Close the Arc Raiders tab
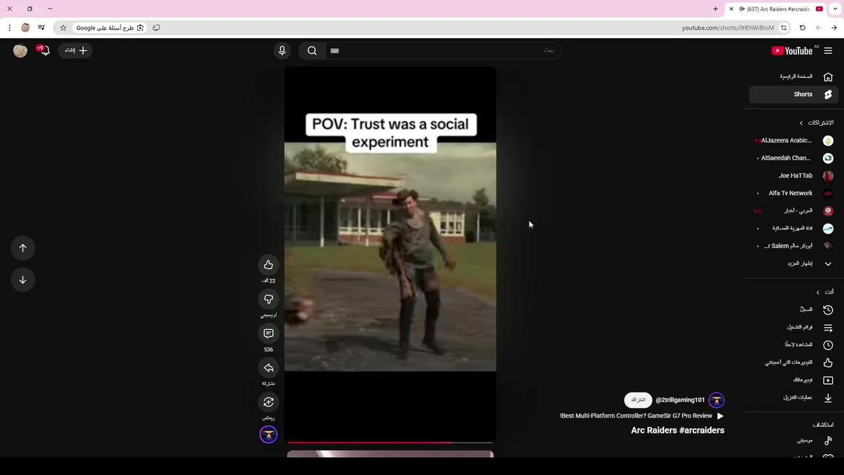The height and width of the screenshot is (475, 844). click(731, 9)
